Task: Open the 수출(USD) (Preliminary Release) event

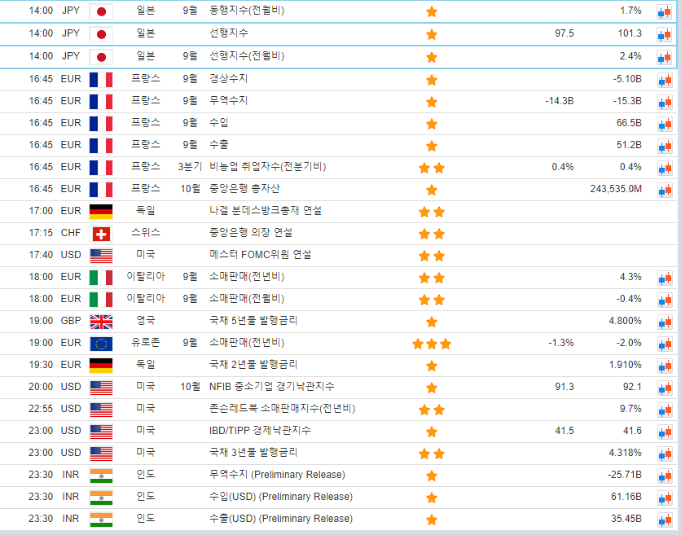Action: point(280,519)
